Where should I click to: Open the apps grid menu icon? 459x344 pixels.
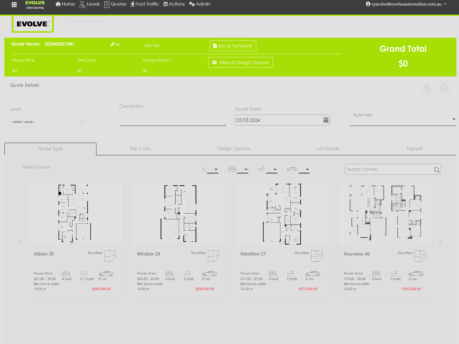(x=14, y=4)
